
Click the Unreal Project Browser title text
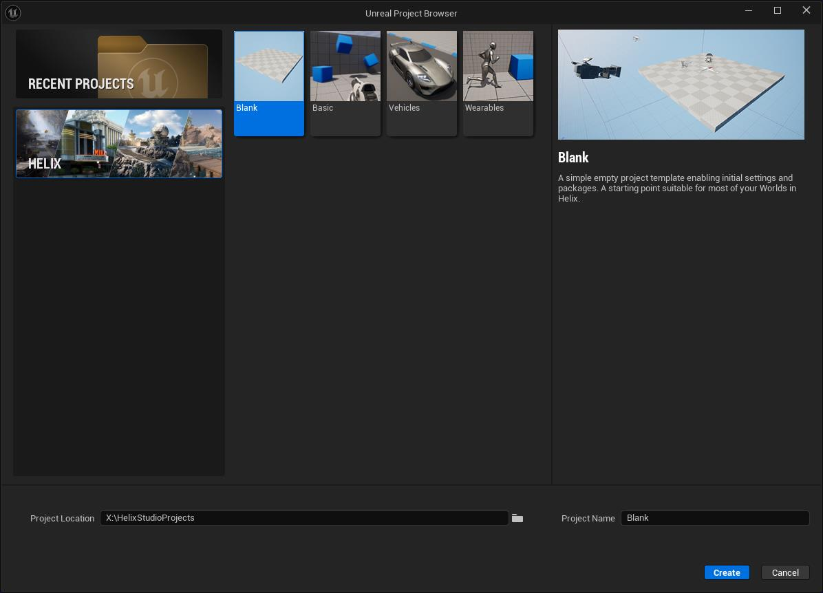click(411, 13)
